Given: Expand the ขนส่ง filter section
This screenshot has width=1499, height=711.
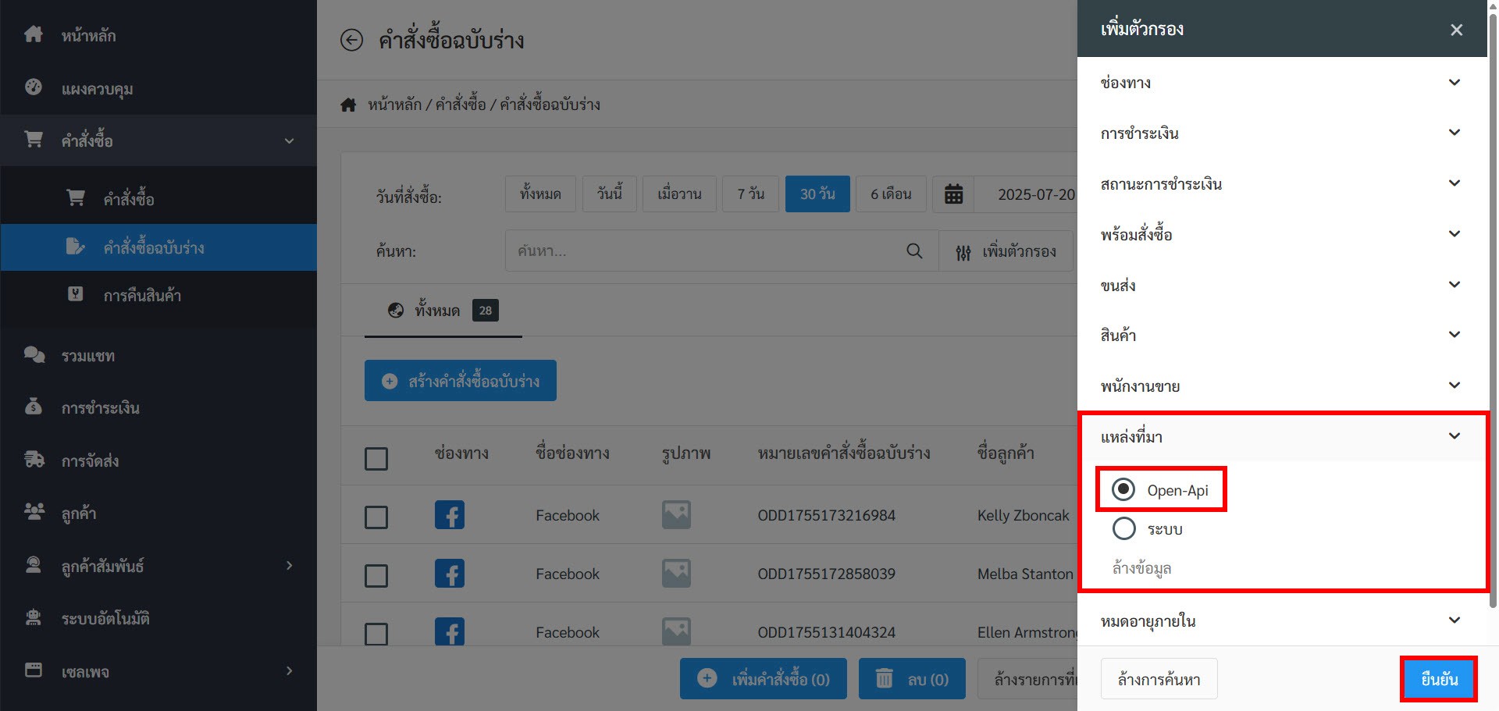Looking at the screenshot, I should coord(1282,285).
